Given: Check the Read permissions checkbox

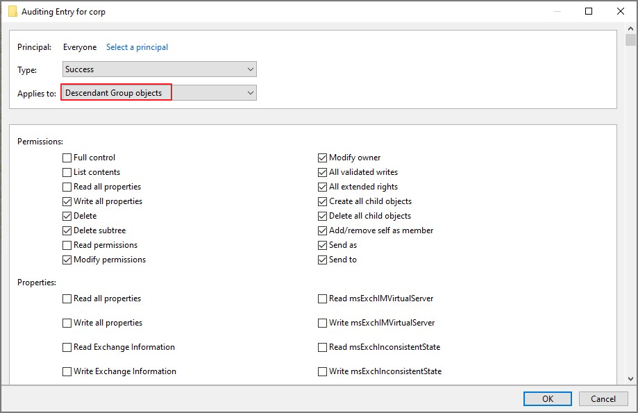Looking at the screenshot, I should pos(67,245).
